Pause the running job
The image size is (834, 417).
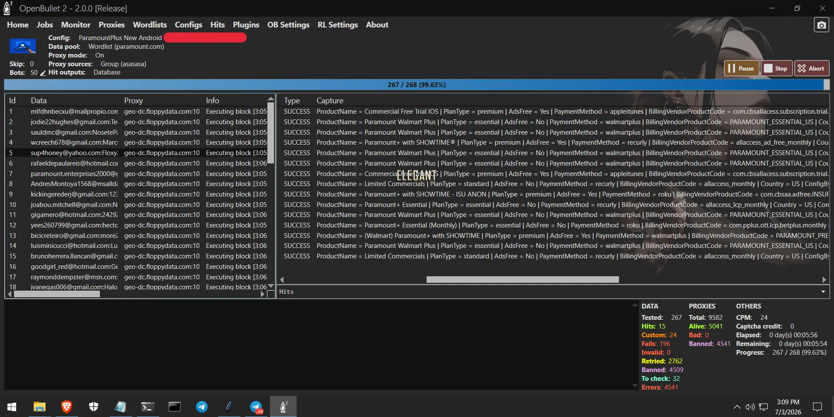coord(741,68)
